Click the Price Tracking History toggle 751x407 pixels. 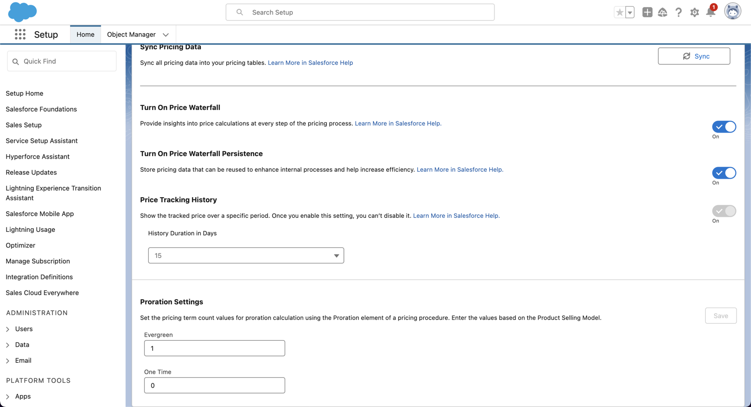724,211
